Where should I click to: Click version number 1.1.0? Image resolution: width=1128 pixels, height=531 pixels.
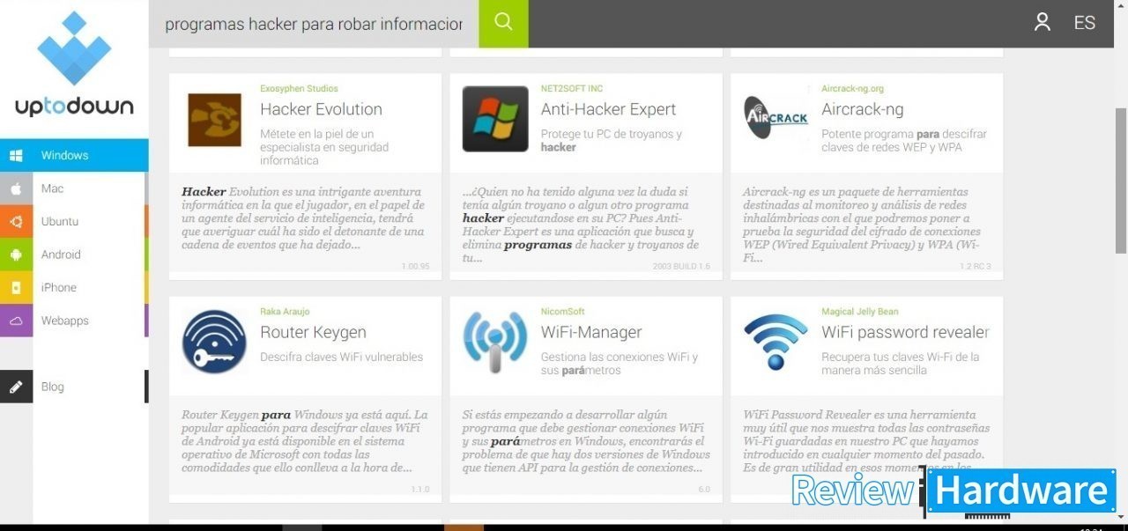pos(420,489)
